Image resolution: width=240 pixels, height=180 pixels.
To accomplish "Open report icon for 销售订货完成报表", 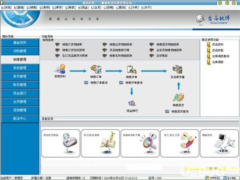I will (57, 50).
